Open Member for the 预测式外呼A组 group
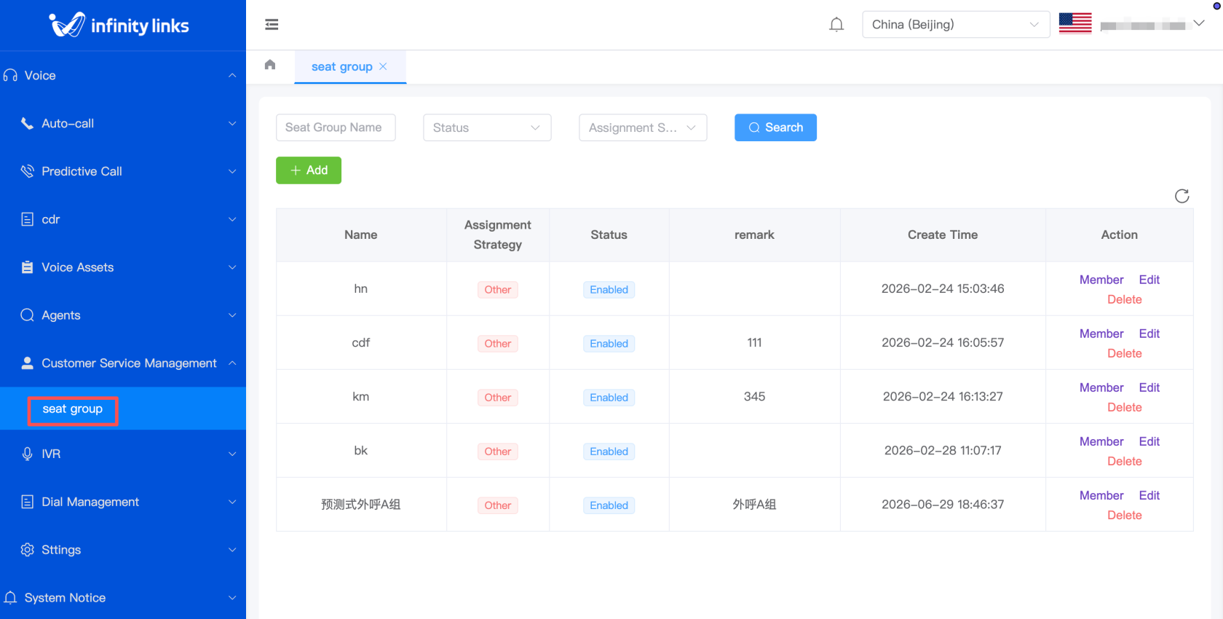This screenshot has width=1223, height=619. tap(1101, 495)
